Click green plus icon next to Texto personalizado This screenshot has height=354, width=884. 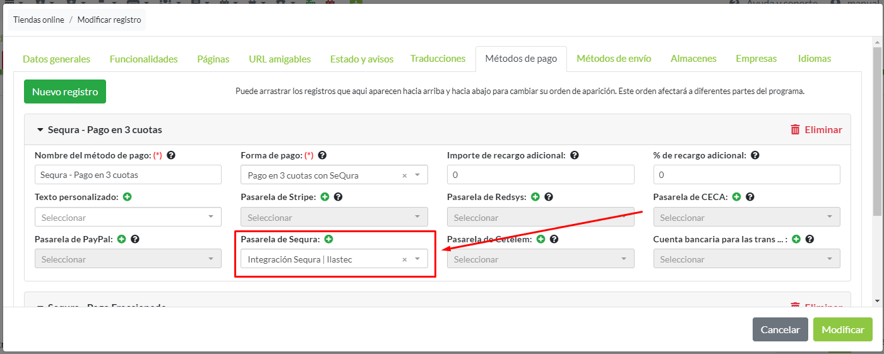tap(128, 197)
